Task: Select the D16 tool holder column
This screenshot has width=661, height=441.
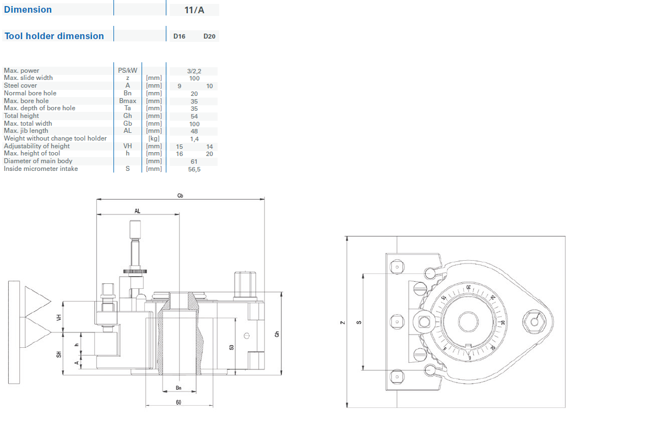Action: 179,36
